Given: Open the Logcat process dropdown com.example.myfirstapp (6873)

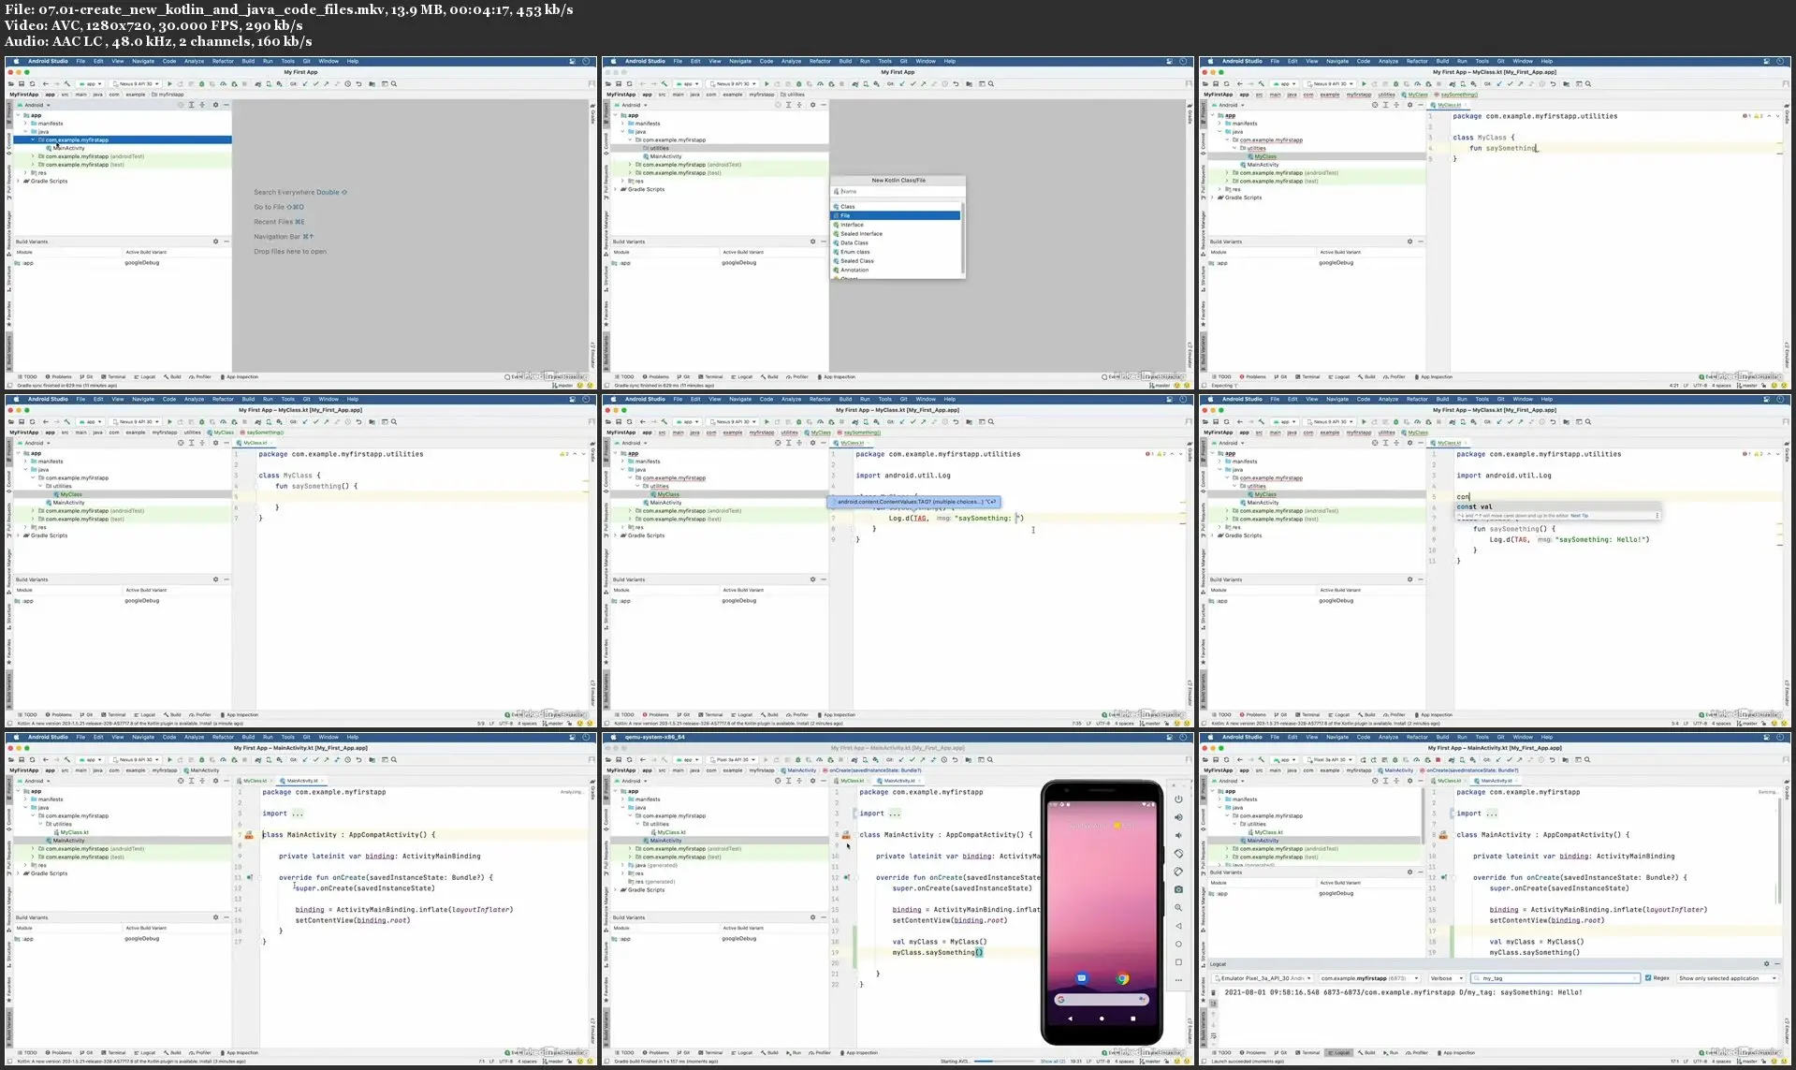Looking at the screenshot, I should 1370,978.
